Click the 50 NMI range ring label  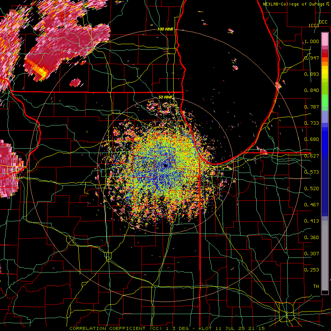[x=165, y=97]
